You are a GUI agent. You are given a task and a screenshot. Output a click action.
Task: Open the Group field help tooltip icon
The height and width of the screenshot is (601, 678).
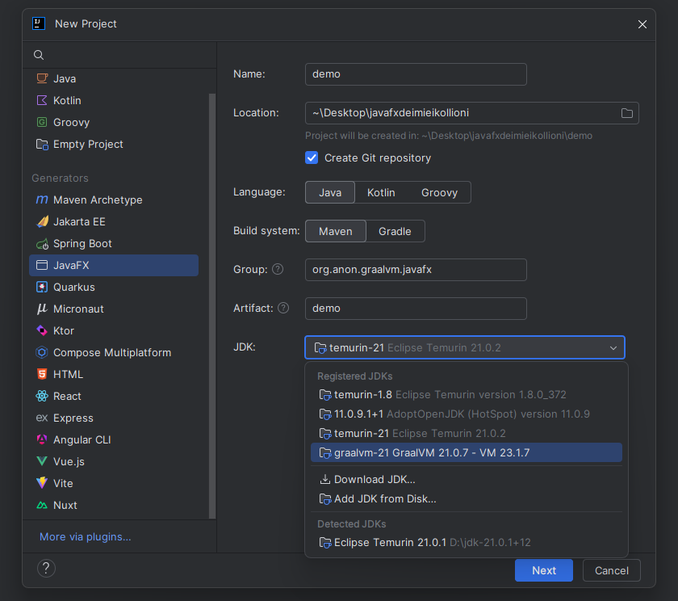[278, 269]
